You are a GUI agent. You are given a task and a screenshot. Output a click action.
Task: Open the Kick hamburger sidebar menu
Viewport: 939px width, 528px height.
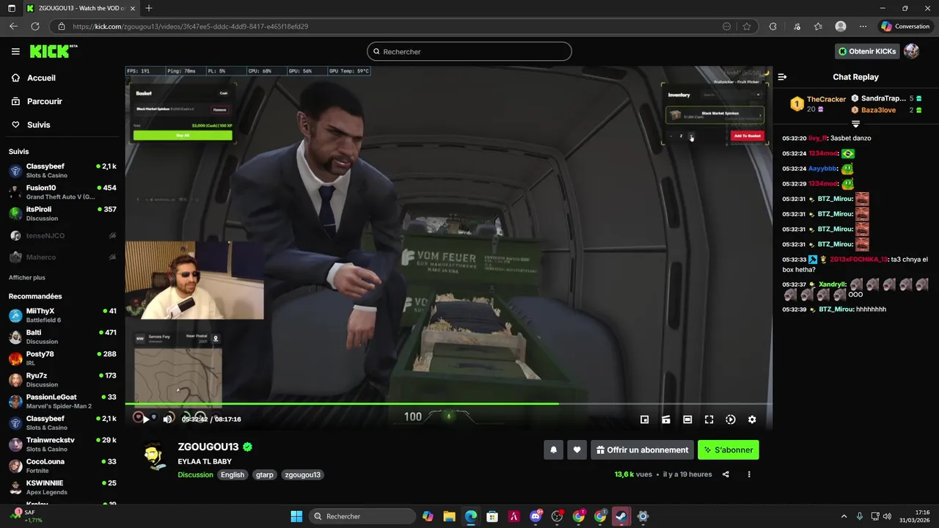15,51
